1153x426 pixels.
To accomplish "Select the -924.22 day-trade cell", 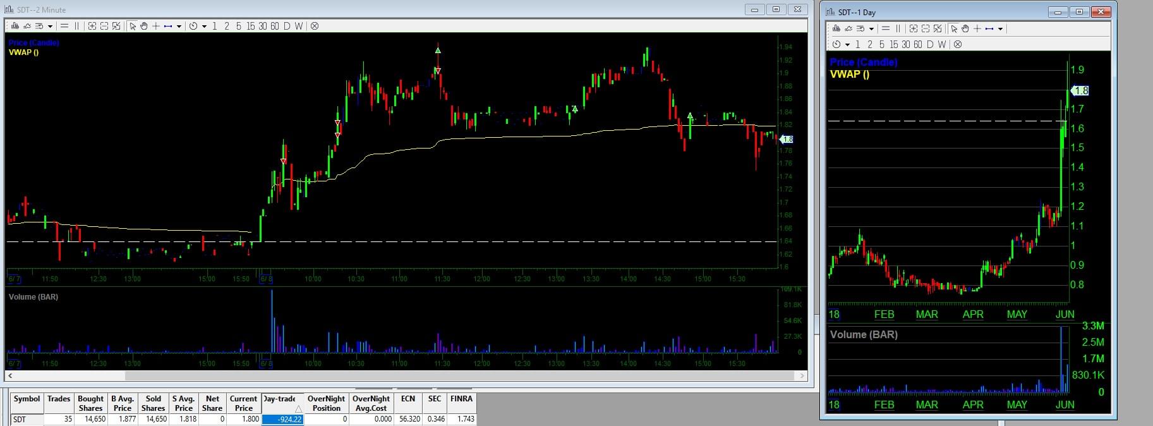I will [282, 419].
